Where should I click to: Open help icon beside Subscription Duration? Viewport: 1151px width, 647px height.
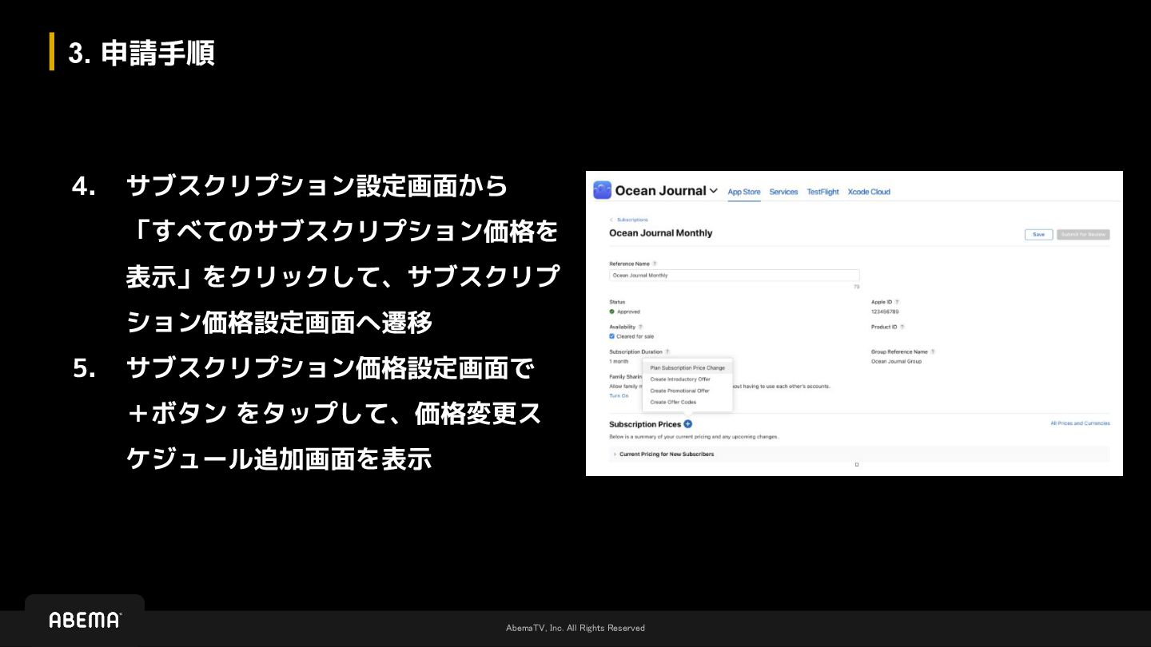667,351
